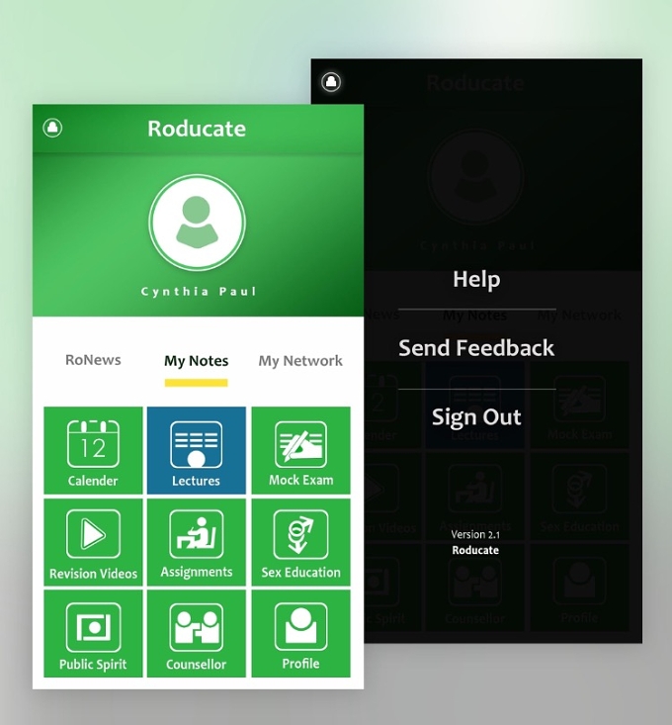Screen dimensions: 672x725
Task: Click the Roducate title in green header
Action: pos(197,129)
